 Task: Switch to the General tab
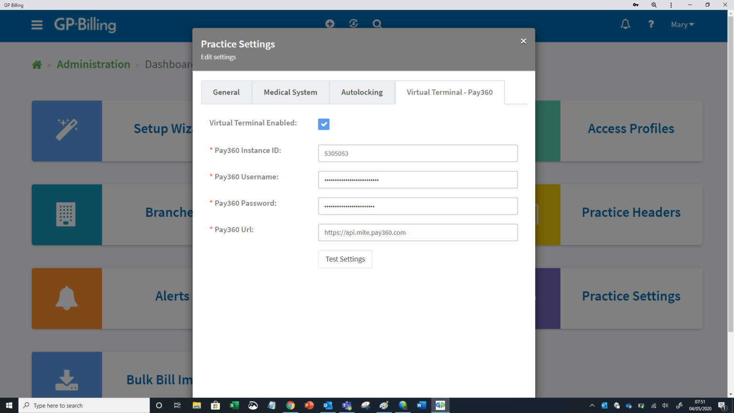(226, 92)
